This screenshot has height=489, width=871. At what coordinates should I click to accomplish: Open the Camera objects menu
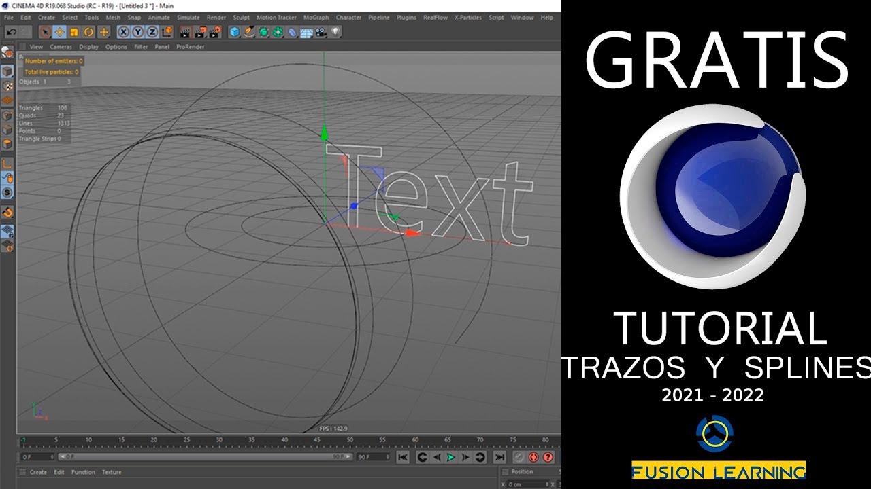(x=321, y=32)
